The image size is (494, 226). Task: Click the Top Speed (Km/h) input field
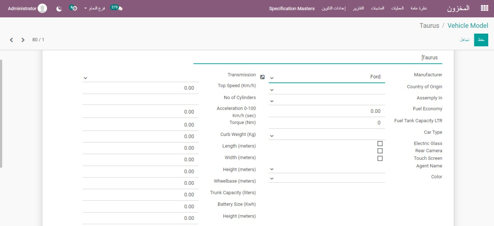140,88
